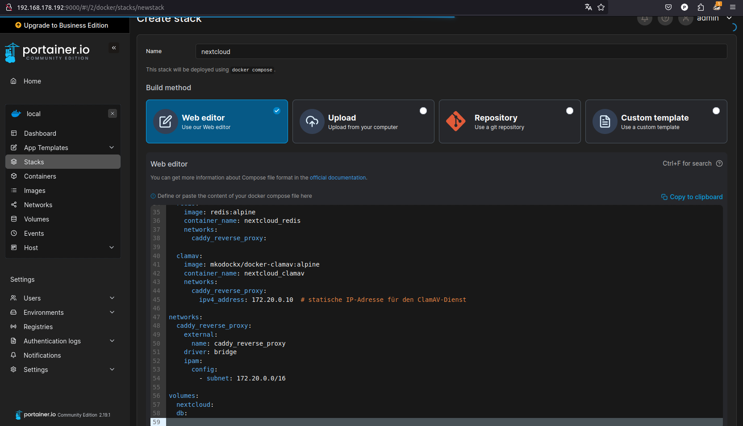
Task: Choose the Custom template radio button
Action: click(x=716, y=111)
